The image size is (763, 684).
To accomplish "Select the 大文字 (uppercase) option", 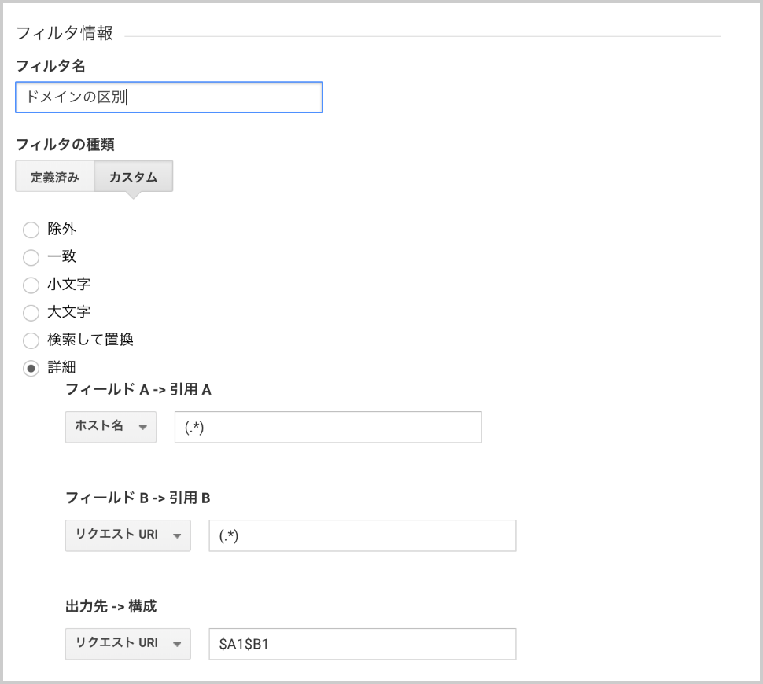I will pos(31,312).
